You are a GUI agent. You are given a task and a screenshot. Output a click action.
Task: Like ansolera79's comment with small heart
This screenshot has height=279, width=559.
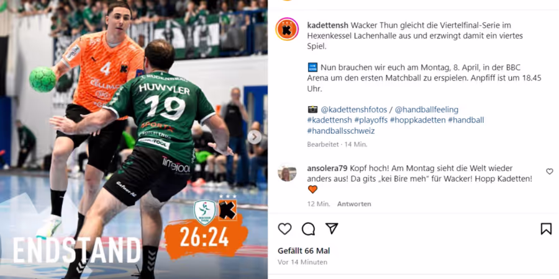pos(550,172)
